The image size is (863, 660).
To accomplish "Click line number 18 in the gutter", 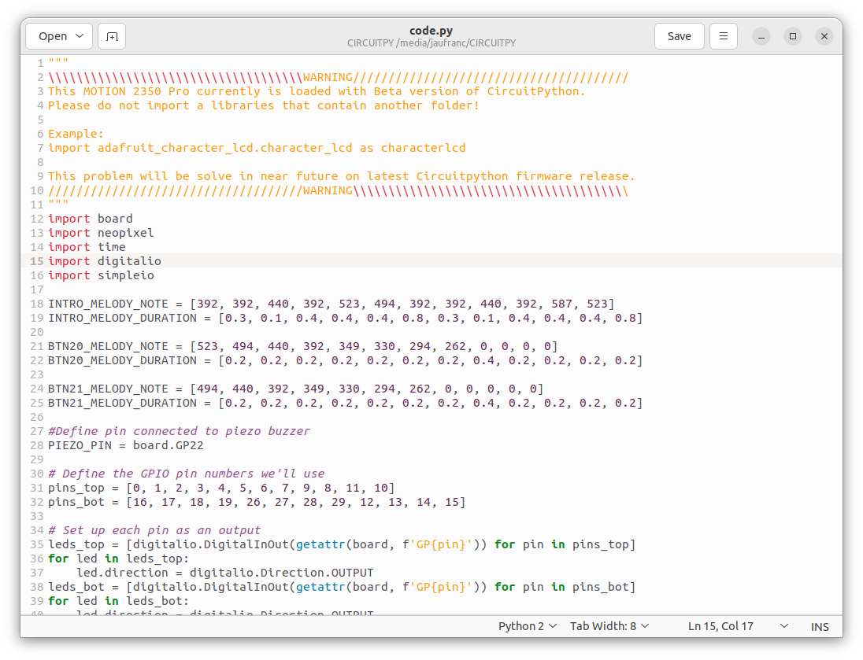I will click(37, 304).
